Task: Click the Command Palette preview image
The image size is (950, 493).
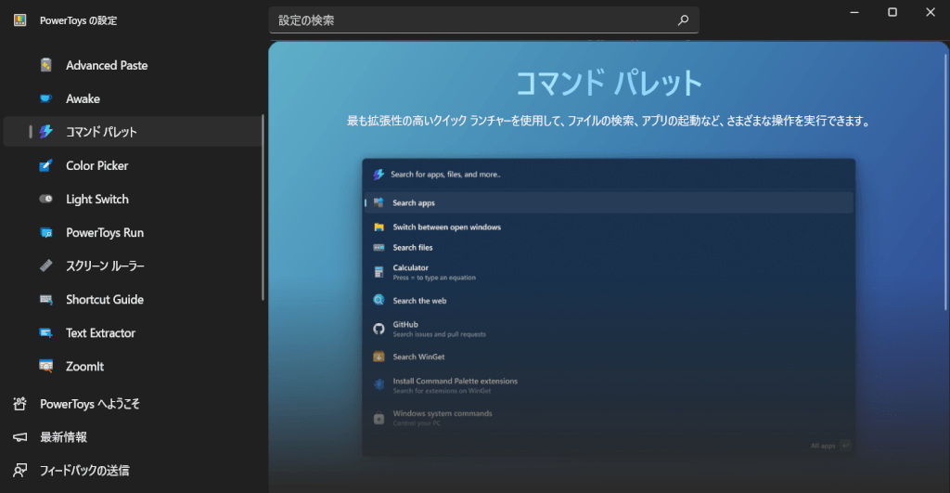Action: 609,307
